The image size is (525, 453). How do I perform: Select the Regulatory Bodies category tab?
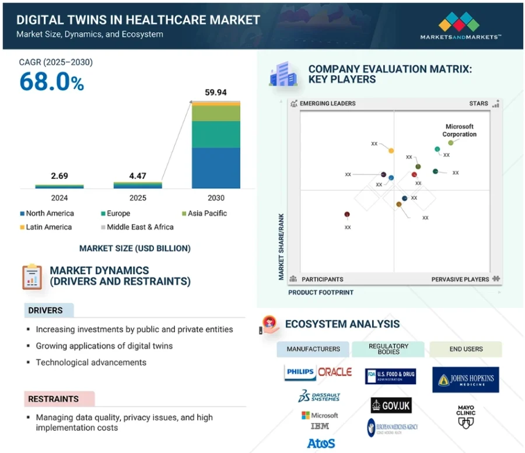click(388, 349)
